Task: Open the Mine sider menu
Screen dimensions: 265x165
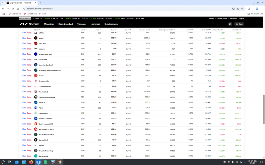Action: pyautogui.click(x=49, y=24)
